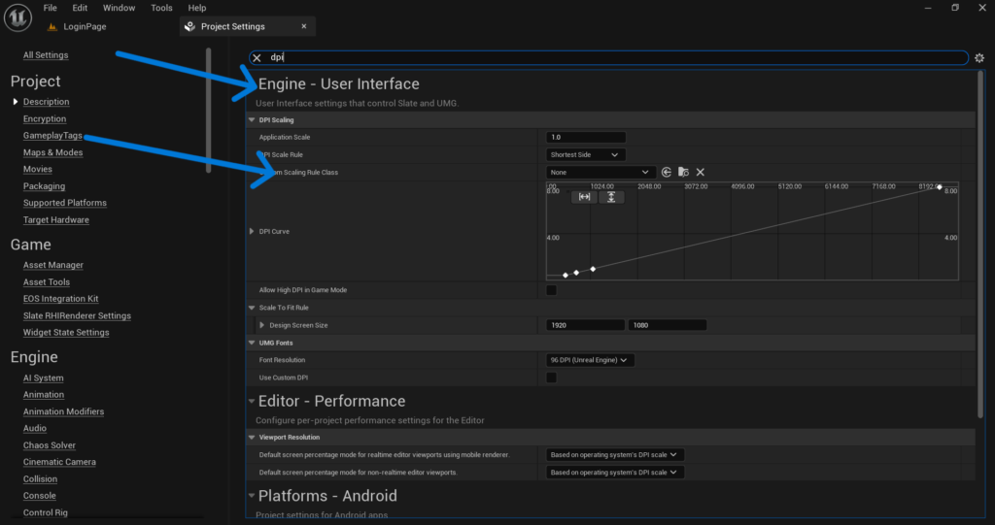Image resolution: width=995 pixels, height=525 pixels.
Task: Select the second DPI curve key point
Action: [x=576, y=273]
